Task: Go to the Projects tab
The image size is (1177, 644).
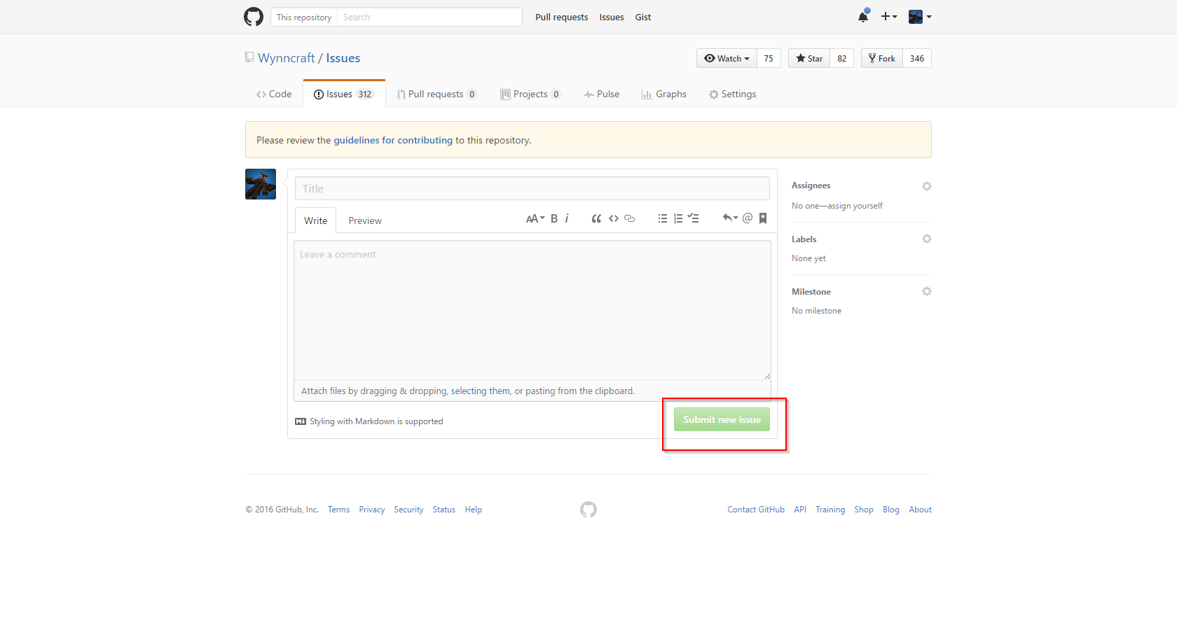Action: pyautogui.click(x=530, y=94)
